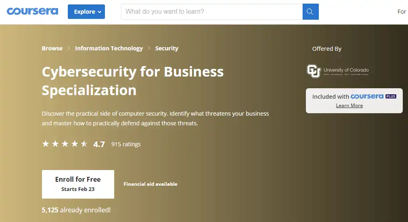408x222 pixels.
Task: Select the Security breadcrumb link
Action: click(167, 48)
